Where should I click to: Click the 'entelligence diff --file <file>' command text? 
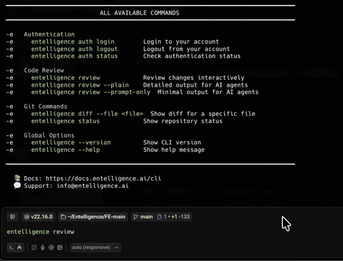pyautogui.click(x=87, y=114)
